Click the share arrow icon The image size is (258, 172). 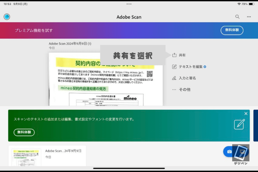[174, 55]
